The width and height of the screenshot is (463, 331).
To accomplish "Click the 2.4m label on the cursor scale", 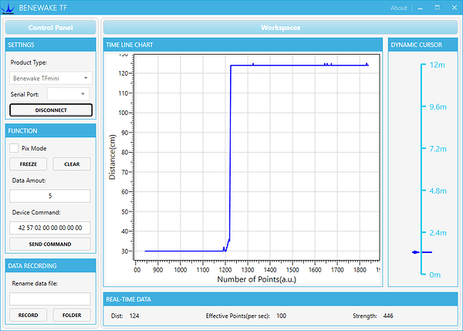I will pyautogui.click(x=438, y=233).
